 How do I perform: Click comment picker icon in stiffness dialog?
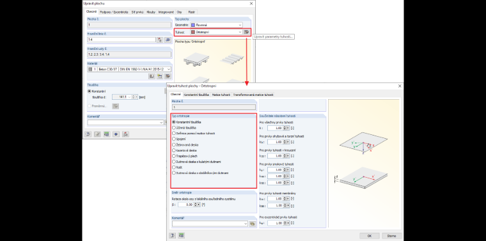253,224
